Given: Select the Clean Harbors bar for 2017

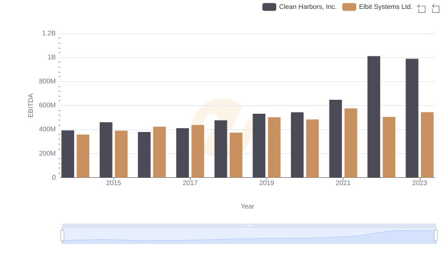Looking at the screenshot, I should (182, 153).
